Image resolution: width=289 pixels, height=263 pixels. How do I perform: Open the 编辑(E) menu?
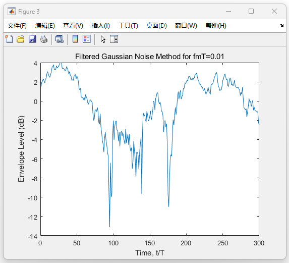pyautogui.click(x=45, y=26)
